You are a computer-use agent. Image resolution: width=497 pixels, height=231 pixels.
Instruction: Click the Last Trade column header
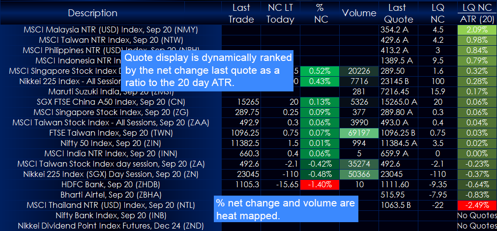tap(241, 13)
